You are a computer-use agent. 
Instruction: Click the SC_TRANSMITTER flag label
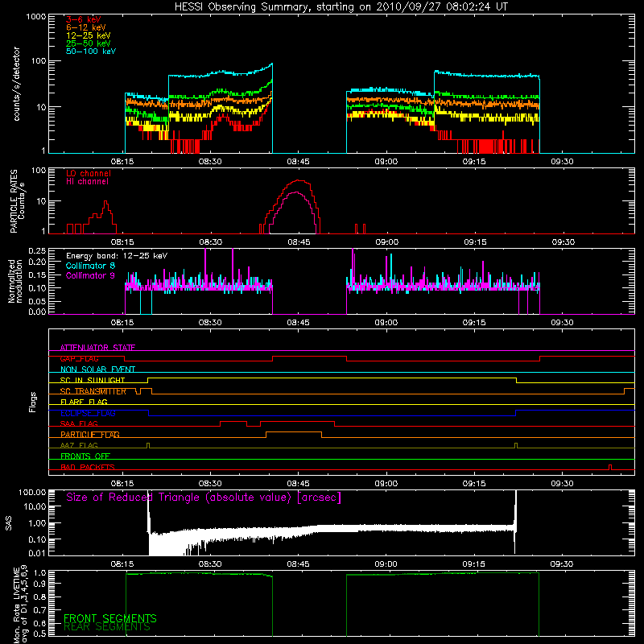coord(93,391)
